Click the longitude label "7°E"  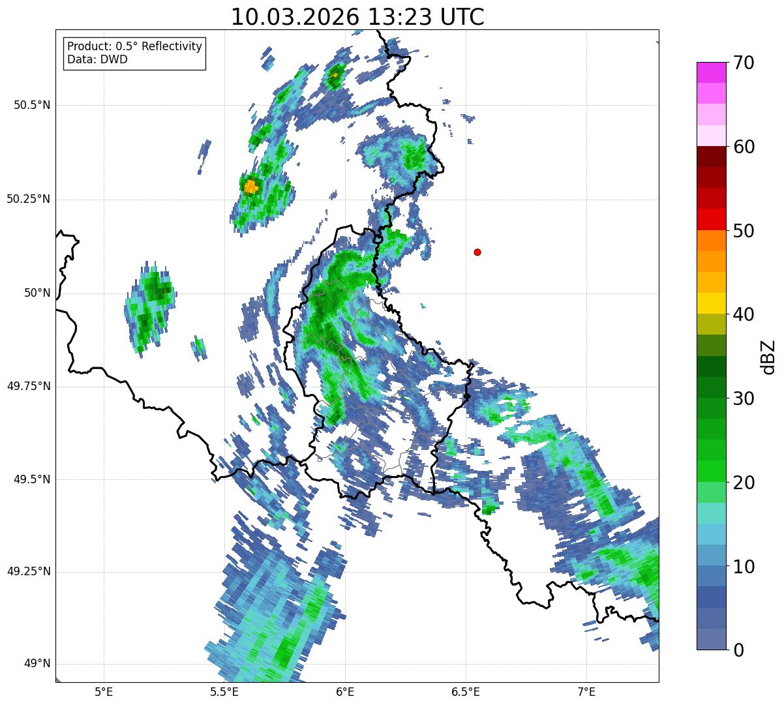click(x=586, y=691)
